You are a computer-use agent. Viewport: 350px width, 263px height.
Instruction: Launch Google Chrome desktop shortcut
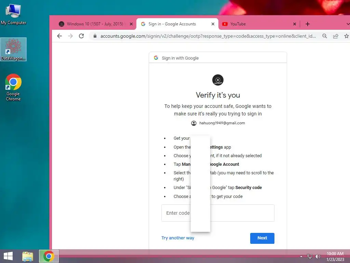[13, 87]
